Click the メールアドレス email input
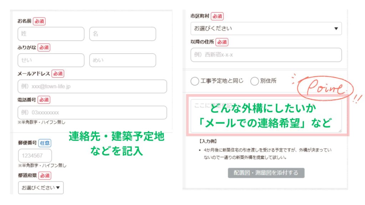365x205 pixels. [x=92, y=86]
